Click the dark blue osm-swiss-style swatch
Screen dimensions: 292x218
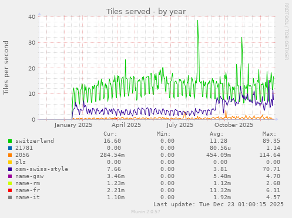(x=10, y=169)
